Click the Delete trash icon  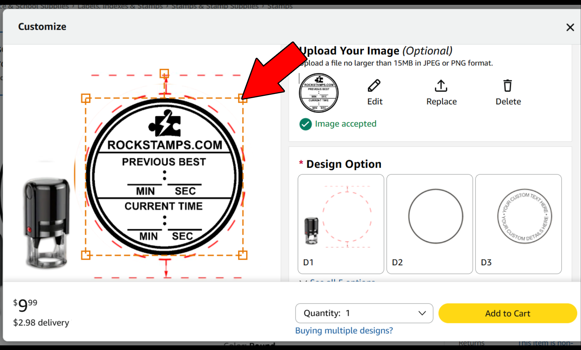pos(508,86)
